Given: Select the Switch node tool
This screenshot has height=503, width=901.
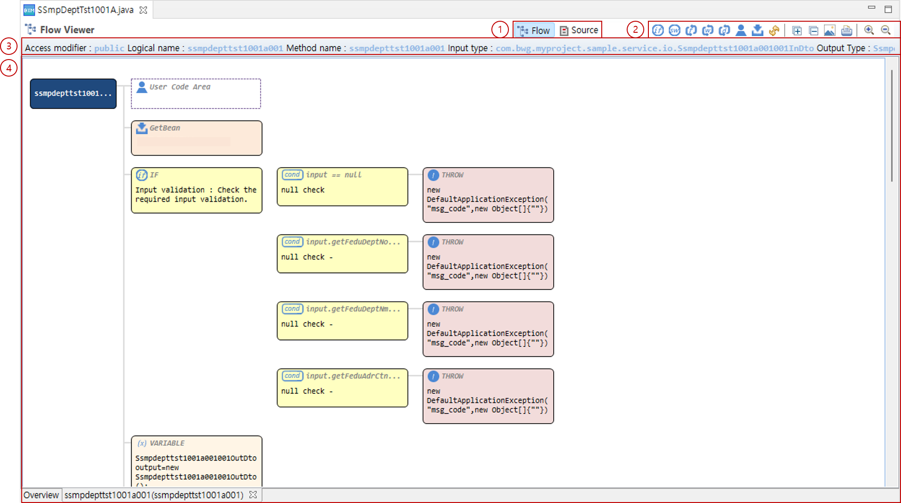Looking at the screenshot, I should 674,30.
